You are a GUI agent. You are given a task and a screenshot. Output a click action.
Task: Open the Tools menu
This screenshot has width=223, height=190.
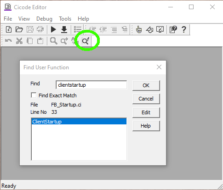tap(65, 19)
